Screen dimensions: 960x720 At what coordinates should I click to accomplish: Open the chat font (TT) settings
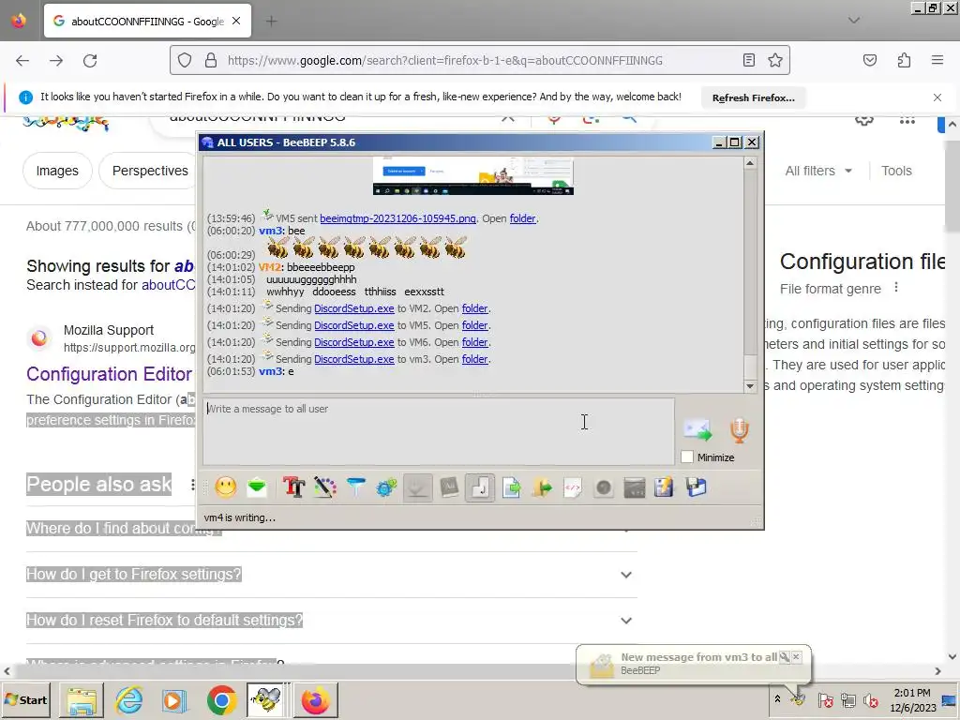click(293, 487)
